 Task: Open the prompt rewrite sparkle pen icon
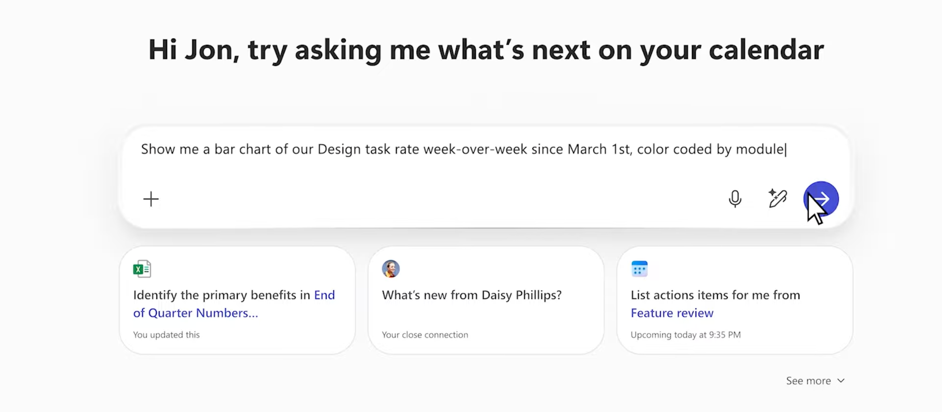click(x=778, y=198)
